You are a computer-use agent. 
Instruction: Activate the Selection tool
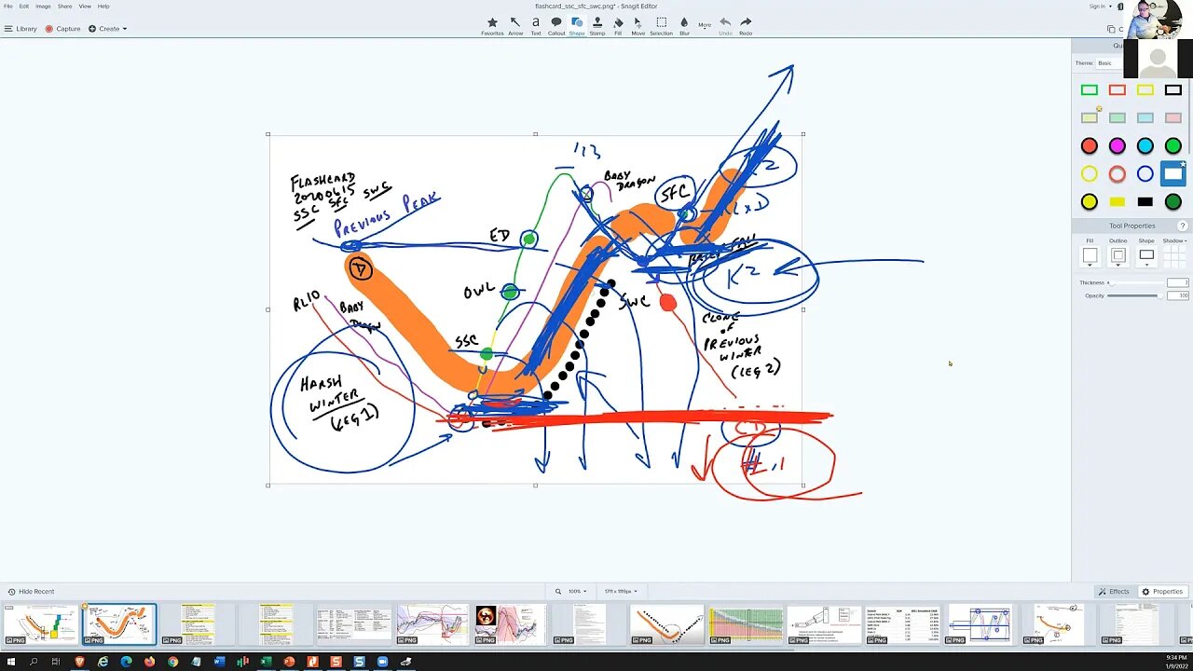tap(661, 25)
